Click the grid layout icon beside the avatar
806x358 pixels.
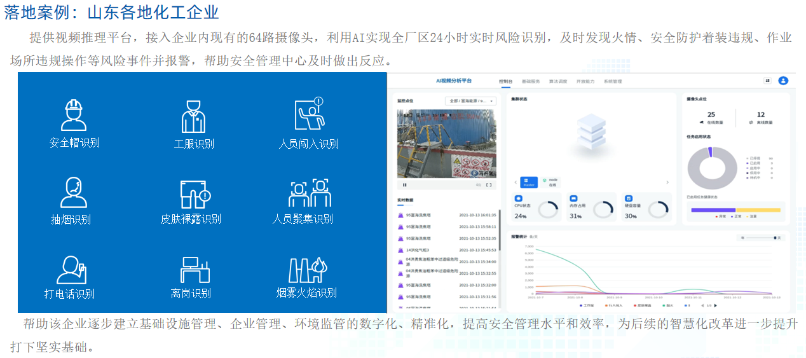pyautogui.click(x=767, y=81)
